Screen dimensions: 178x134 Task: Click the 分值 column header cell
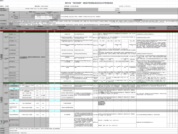(47, 28)
